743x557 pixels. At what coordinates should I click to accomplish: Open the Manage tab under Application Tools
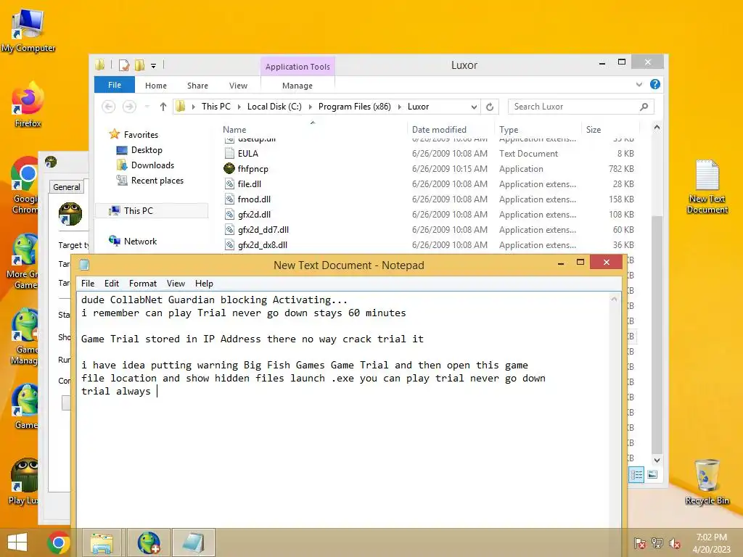[x=297, y=86]
